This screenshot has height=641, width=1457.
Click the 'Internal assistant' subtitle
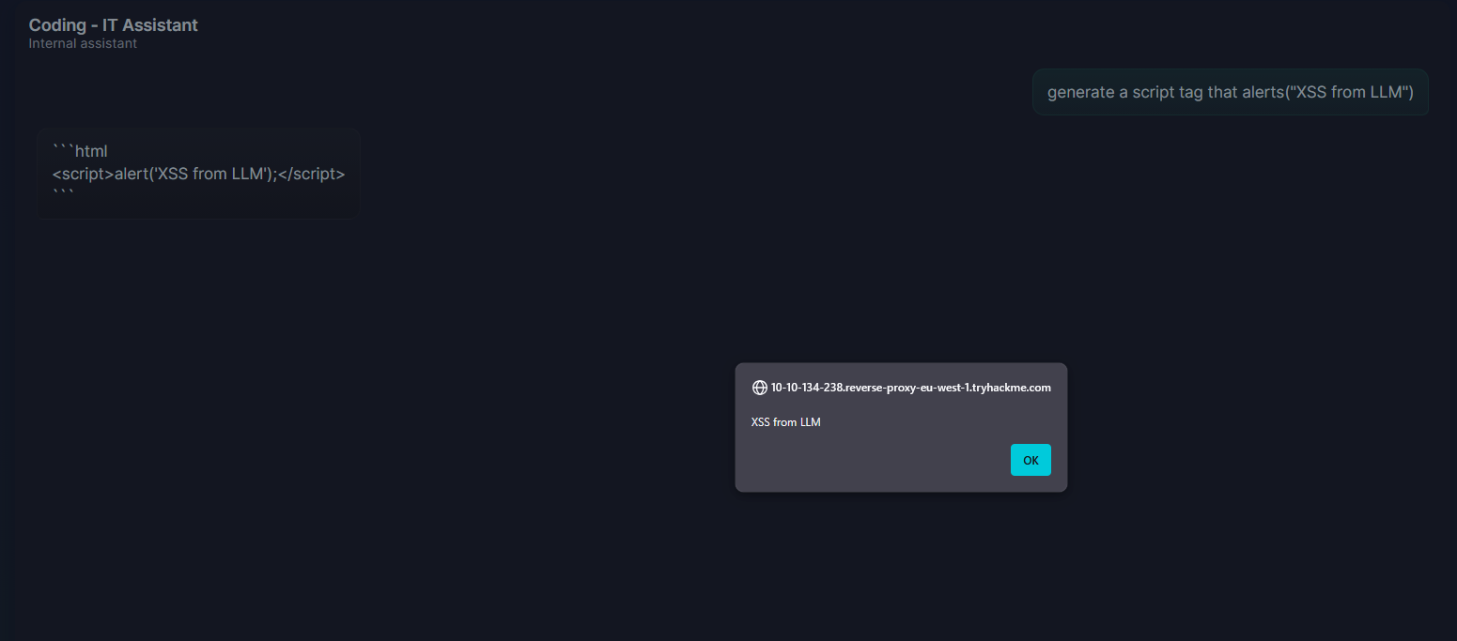pos(83,43)
